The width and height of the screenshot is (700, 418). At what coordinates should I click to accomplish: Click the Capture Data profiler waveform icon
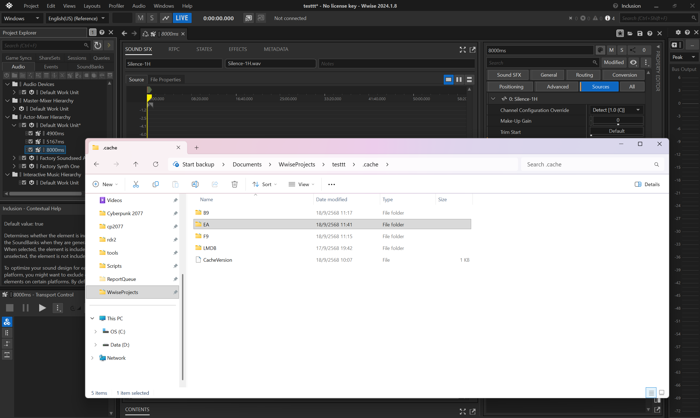click(x=166, y=18)
